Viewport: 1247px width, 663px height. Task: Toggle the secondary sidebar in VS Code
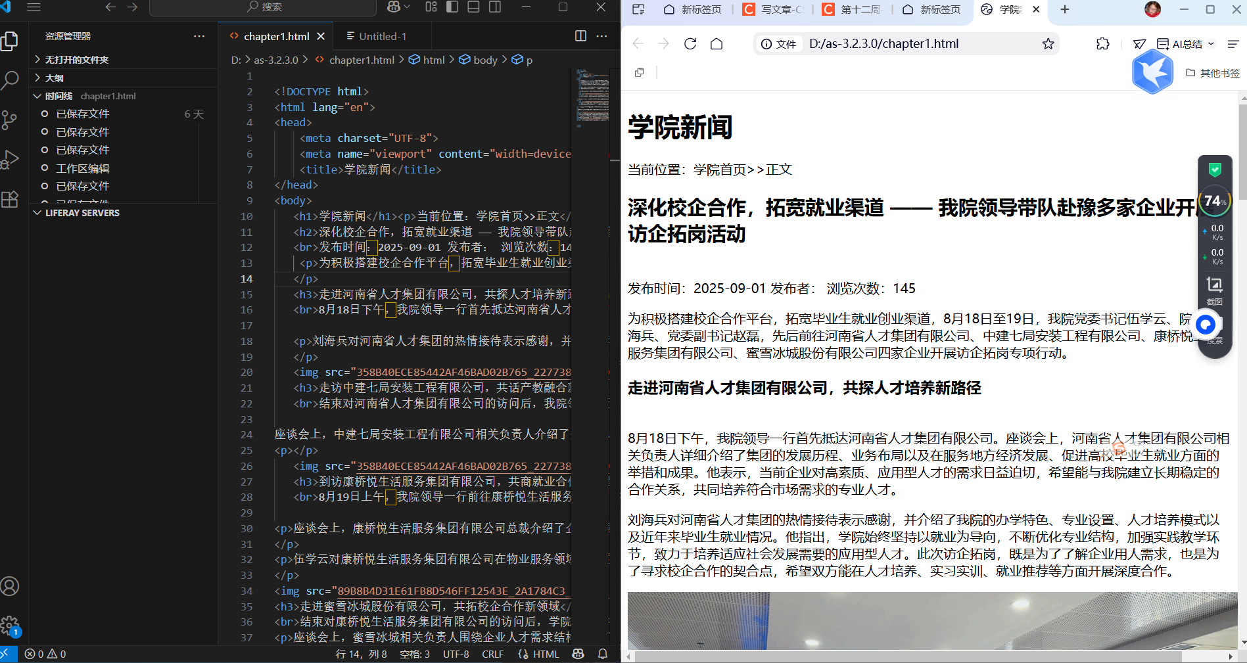[x=495, y=7]
